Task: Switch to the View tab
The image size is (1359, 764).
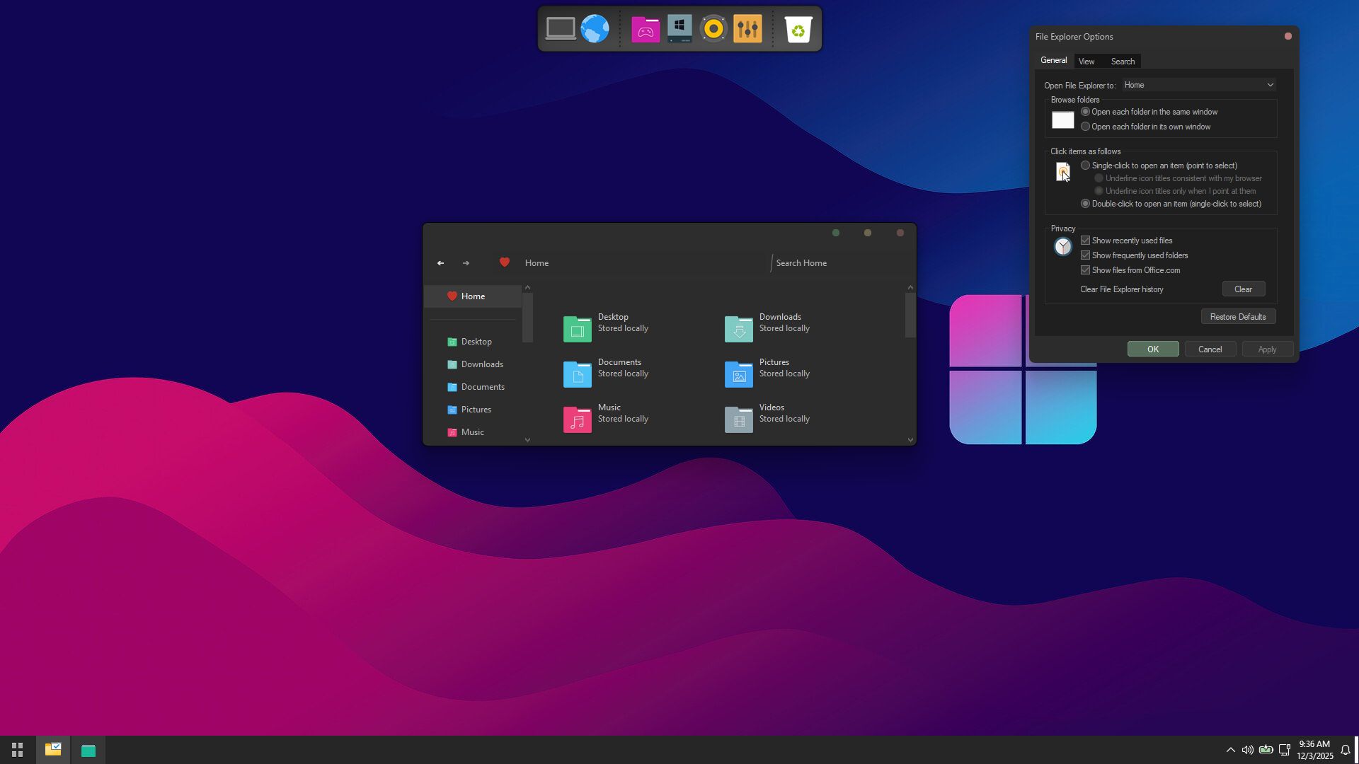Action: [1086, 62]
